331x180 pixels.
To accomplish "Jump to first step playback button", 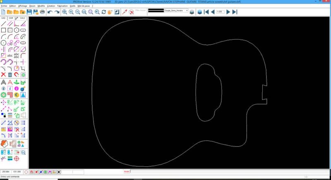I will click(x=206, y=12).
